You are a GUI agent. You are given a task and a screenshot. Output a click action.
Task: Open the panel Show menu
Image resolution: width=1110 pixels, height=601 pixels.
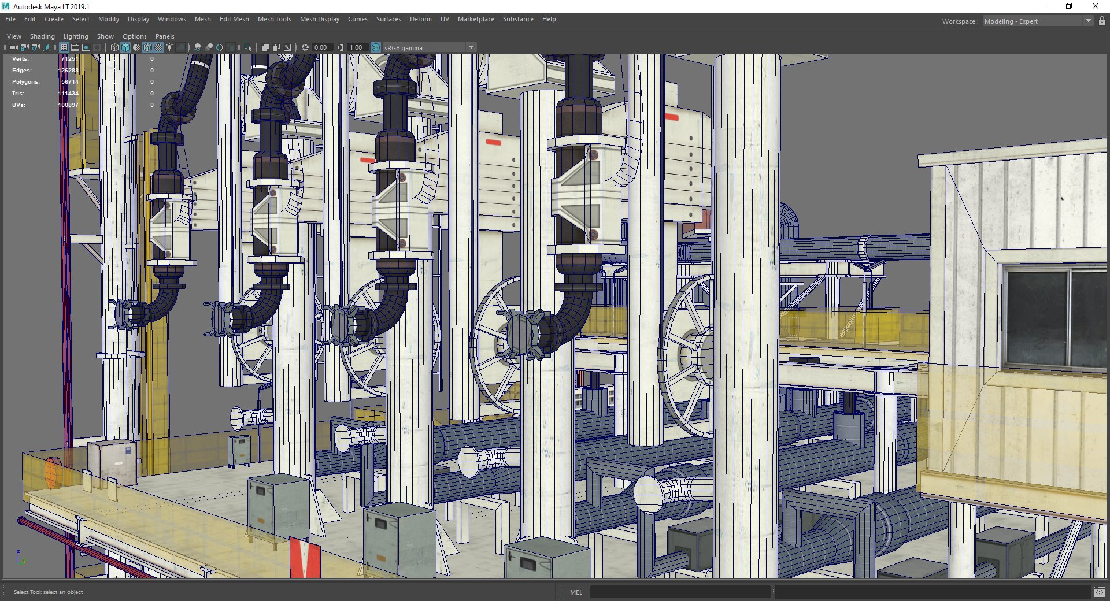click(105, 36)
